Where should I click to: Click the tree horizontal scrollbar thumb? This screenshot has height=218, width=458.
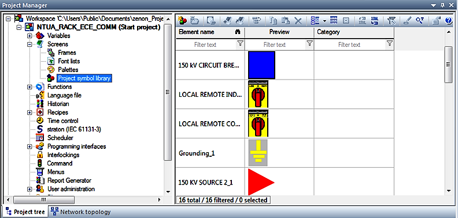click(x=44, y=200)
